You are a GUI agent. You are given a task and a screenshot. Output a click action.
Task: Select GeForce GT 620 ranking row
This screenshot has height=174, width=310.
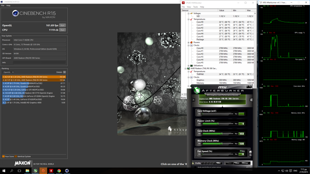(x=34, y=99)
